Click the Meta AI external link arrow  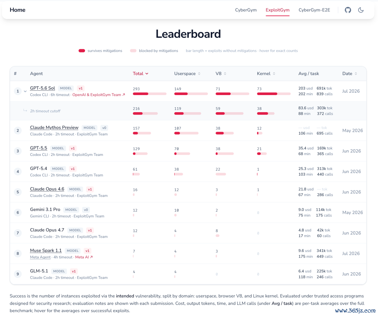[91, 257]
